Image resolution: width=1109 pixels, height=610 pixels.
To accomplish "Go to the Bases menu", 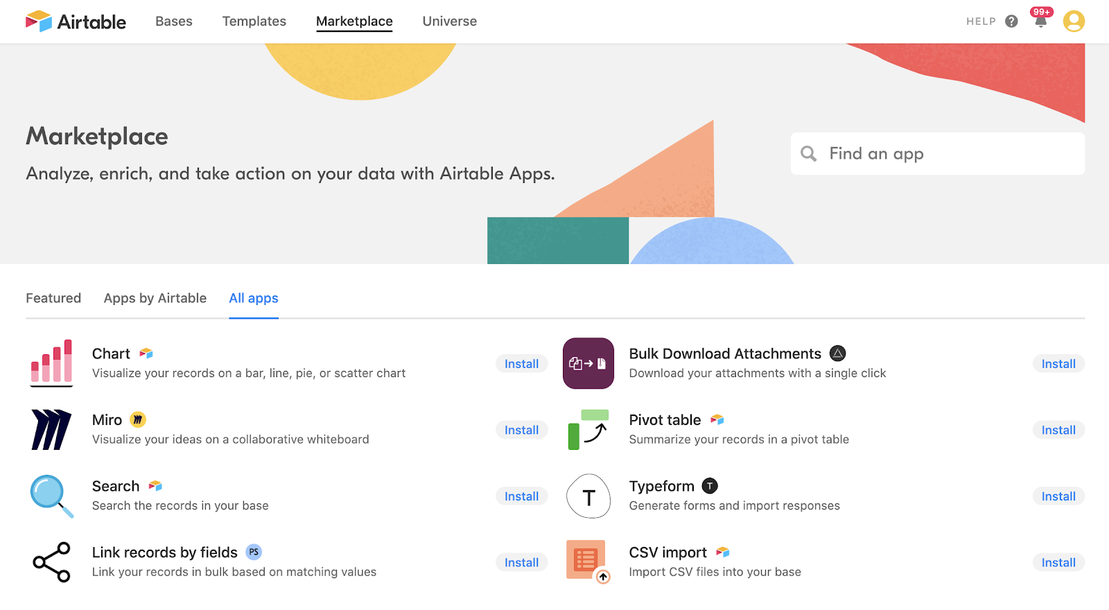I will click(174, 21).
